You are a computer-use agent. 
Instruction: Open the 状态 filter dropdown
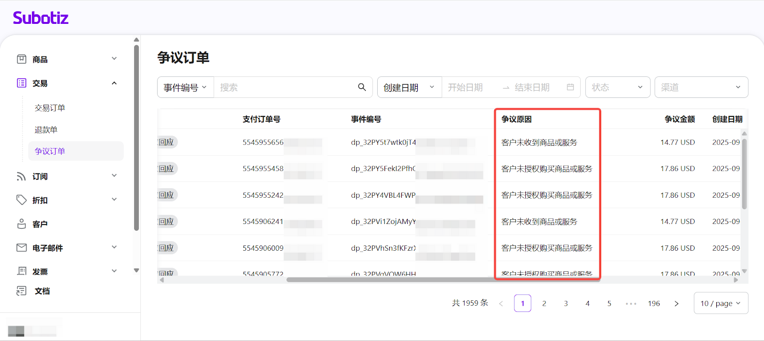coord(617,87)
